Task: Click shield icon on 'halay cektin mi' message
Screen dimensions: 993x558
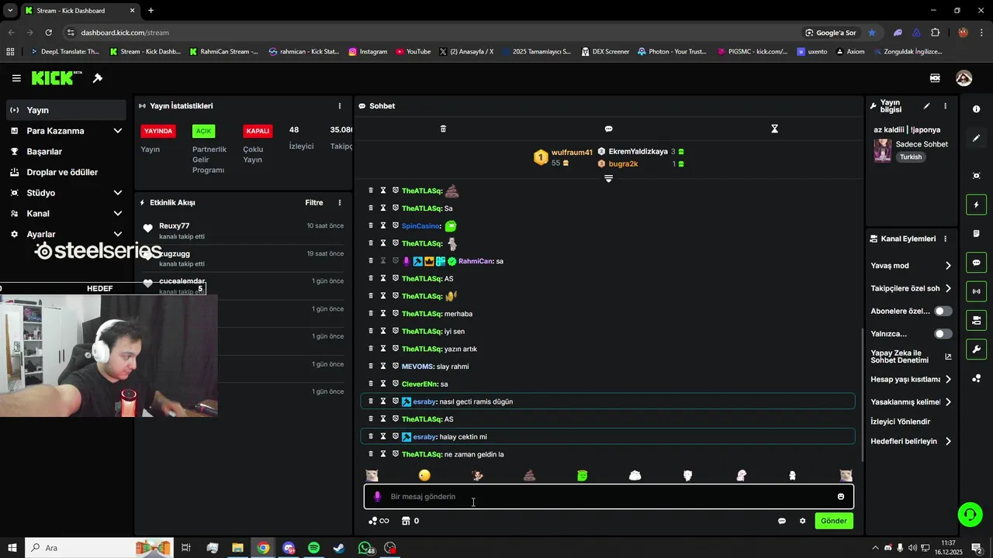Action: pyautogui.click(x=395, y=436)
